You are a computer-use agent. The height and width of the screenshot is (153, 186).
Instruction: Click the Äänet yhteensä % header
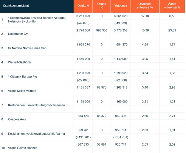[172, 6]
